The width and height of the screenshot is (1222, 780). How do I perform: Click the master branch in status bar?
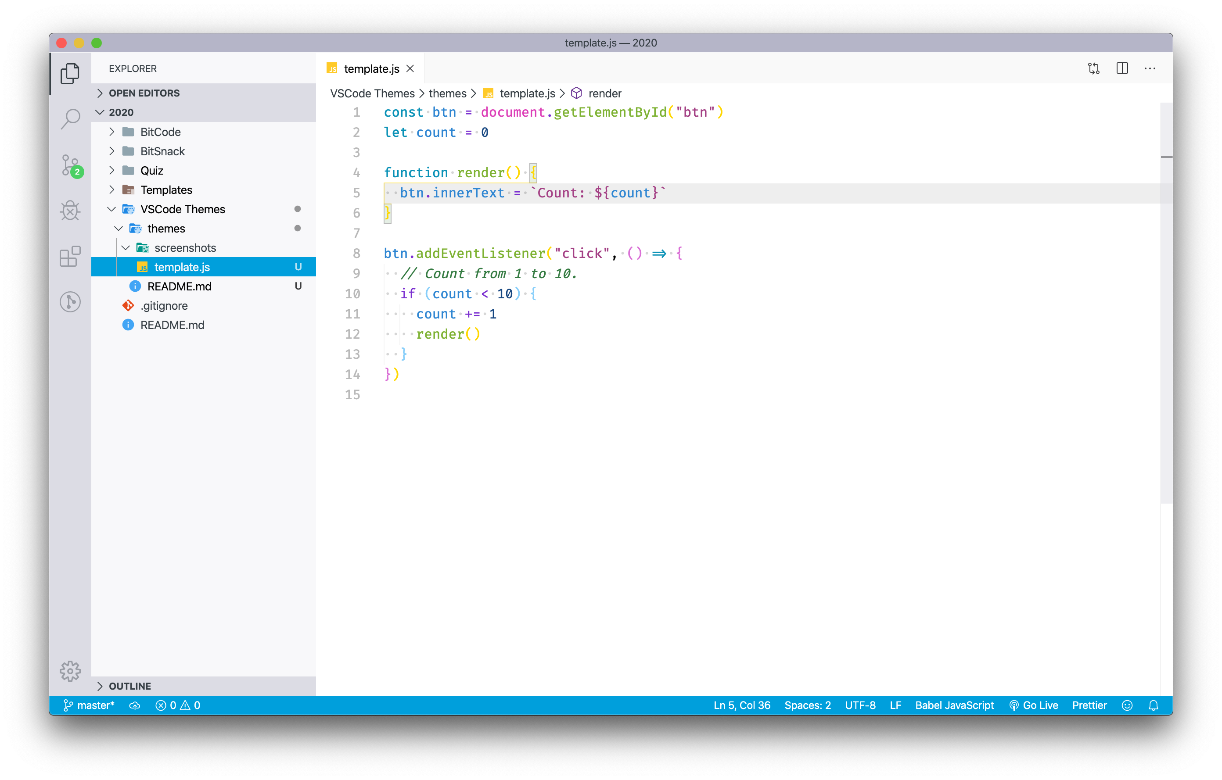coord(89,705)
